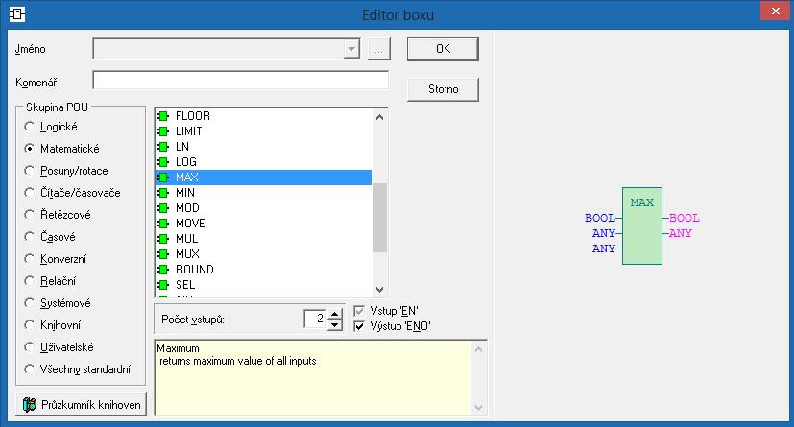Choose Čítače/časovače radio option
The width and height of the screenshot is (794, 427).
tap(30, 193)
